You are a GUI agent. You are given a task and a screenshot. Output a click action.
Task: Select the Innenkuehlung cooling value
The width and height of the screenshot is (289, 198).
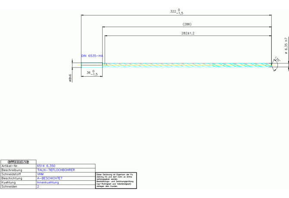pyautogui.click(x=48, y=183)
